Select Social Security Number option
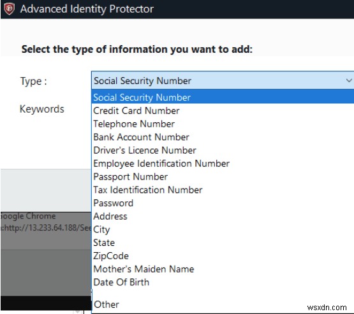The image size is (354, 314). pos(223,97)
